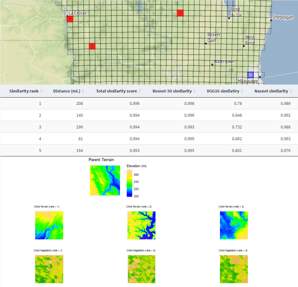Click Resnet-50 value 0.999
298x287 pixels.
189,139
